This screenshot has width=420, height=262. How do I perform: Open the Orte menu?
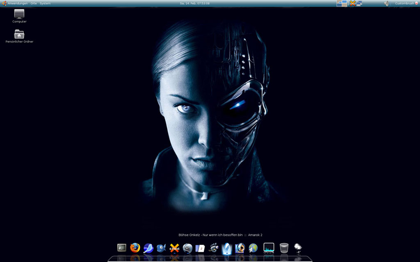click(x=34, y=3)
